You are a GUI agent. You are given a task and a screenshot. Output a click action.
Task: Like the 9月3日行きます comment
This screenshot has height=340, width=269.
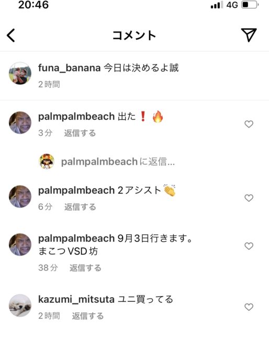[249, 246]
